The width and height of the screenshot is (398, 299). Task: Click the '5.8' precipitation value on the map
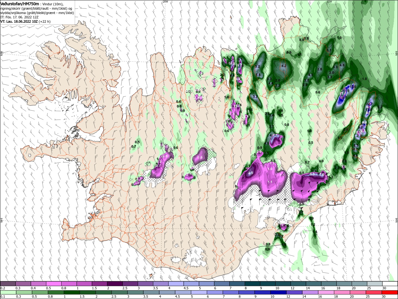(x=258, y=75)
